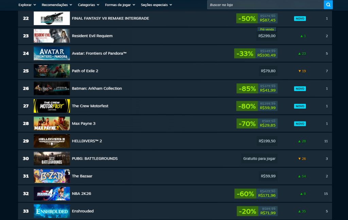Viewport: 348px width, 220px height.
Task: Click the Max Payne 3 cover image
Action: 52,124
